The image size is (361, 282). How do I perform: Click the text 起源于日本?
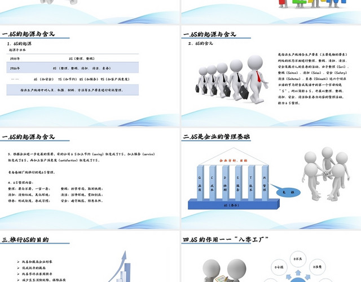point(17,50)
